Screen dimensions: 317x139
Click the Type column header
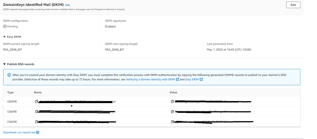coord(10,92)
